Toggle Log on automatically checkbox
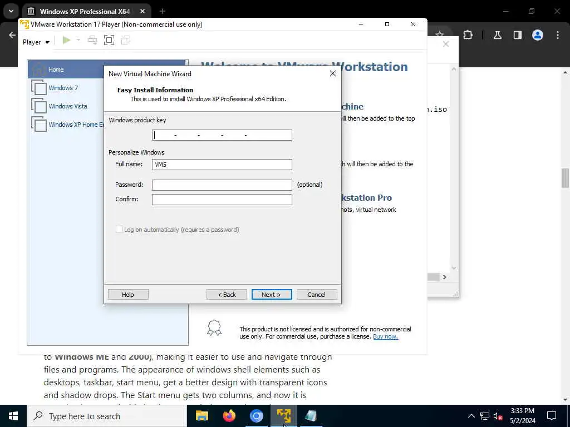Screen dimensions: 570x427 click(x=119, y=230)
